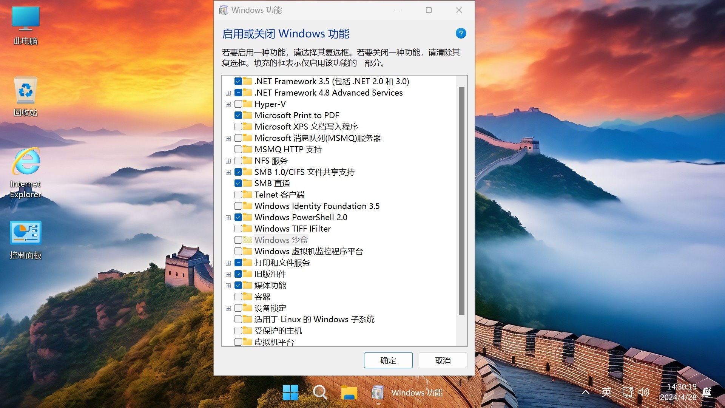The height and width of the screenshot is (408, 725).
Task: Click the volume icon in the system tray
Action: click(x=644, y=392)
